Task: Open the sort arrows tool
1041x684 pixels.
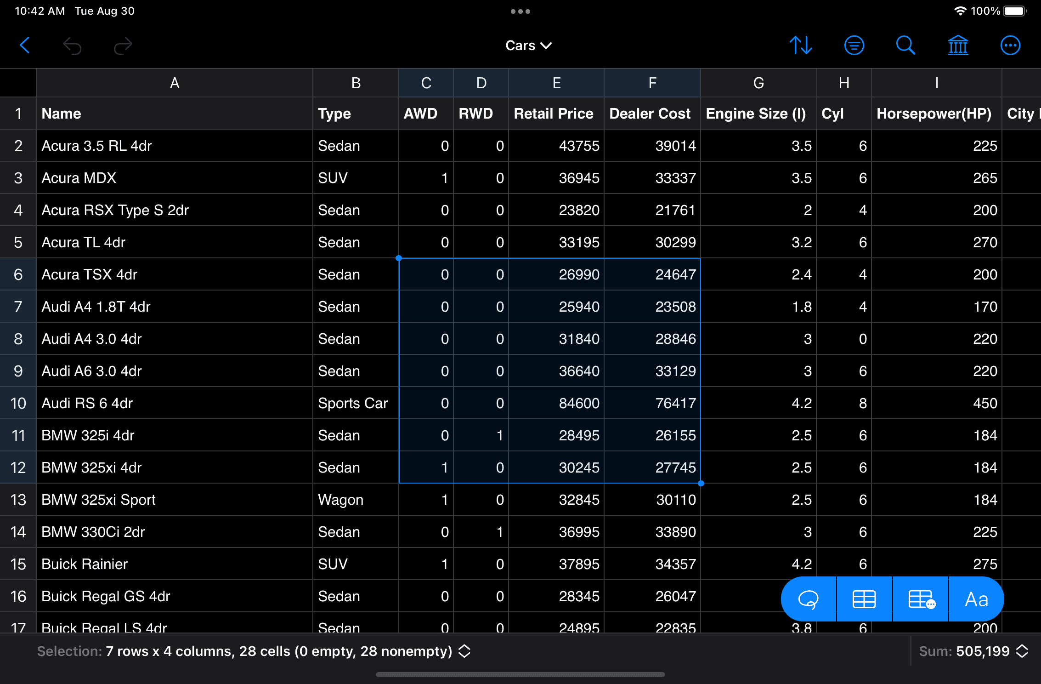Action: coord(801,46)
